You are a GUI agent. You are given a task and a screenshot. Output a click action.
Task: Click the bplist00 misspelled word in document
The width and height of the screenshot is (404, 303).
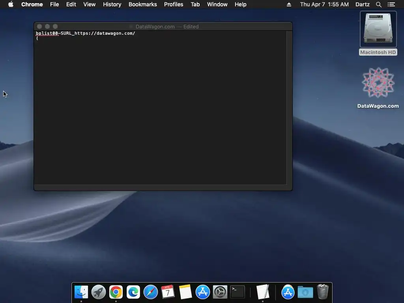47,33
